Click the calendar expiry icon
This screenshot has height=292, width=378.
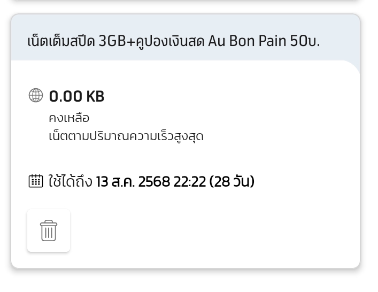tap(36, 181)
